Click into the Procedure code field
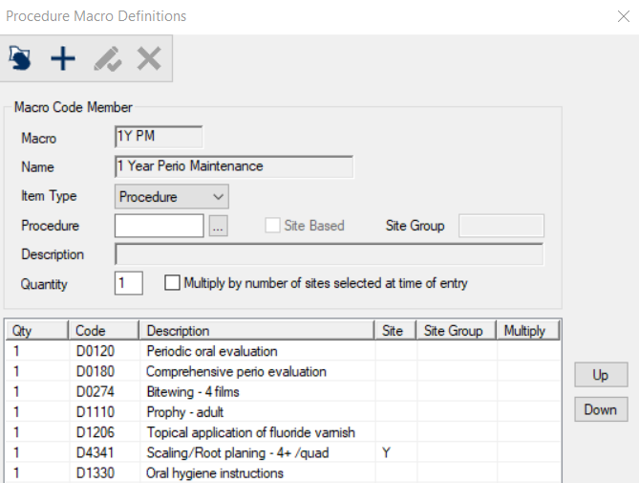Viewport: 639px width, 483px height. point(159,226)
